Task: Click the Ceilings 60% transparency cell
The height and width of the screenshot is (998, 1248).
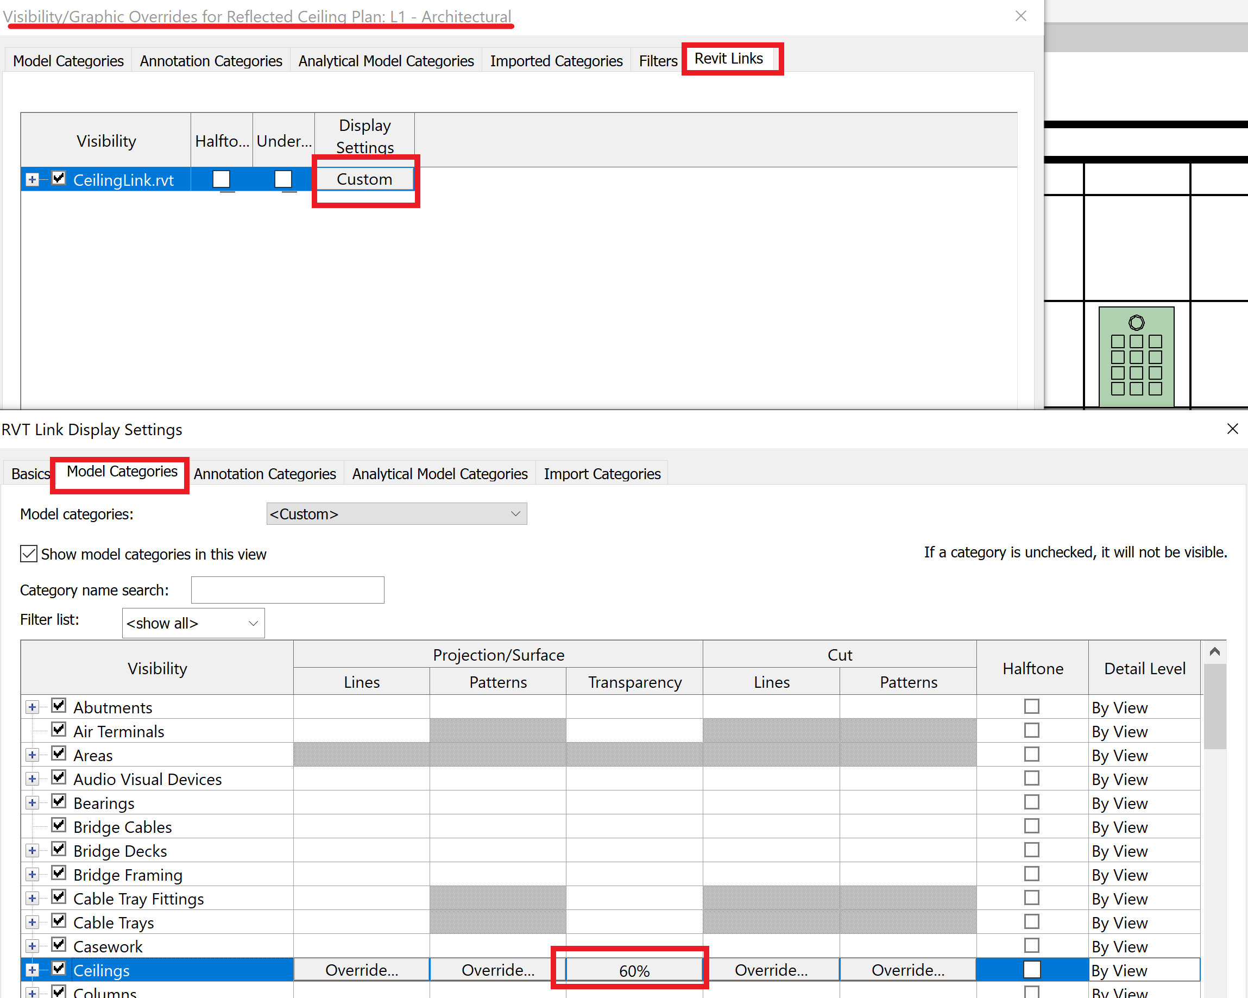Action: (634, 970)
